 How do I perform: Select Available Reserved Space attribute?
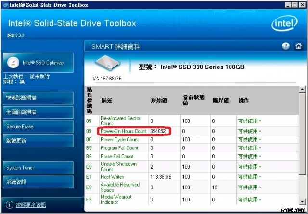(x=120, y=187)
